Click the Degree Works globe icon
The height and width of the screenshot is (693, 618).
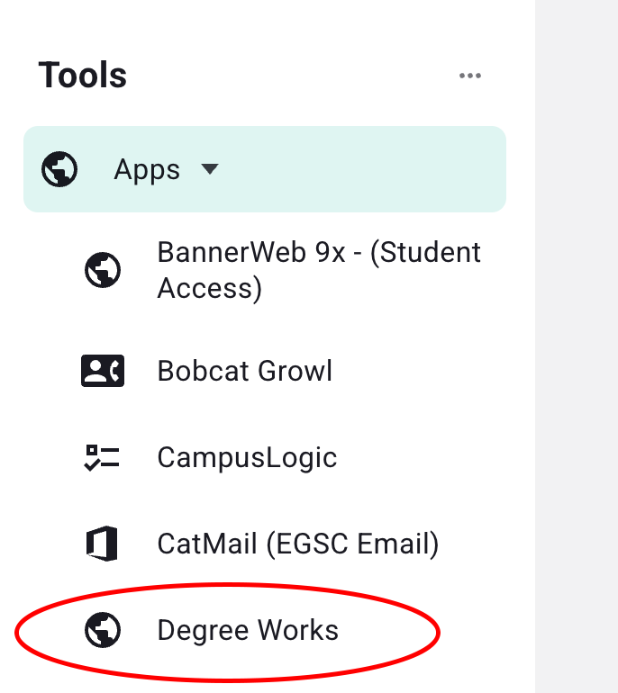pyautogui.click(x=103, y=630)
